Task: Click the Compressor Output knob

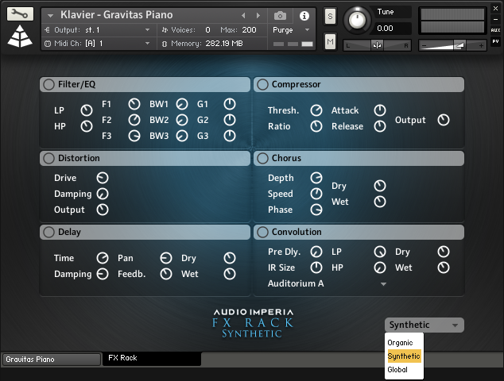Action: coord(444,120)
